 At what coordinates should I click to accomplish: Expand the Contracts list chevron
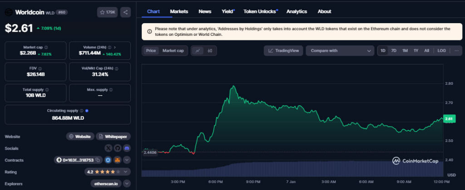tap(127, 160)
